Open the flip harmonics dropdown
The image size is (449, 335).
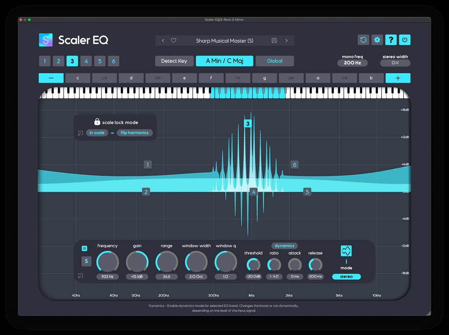(135, 133)
